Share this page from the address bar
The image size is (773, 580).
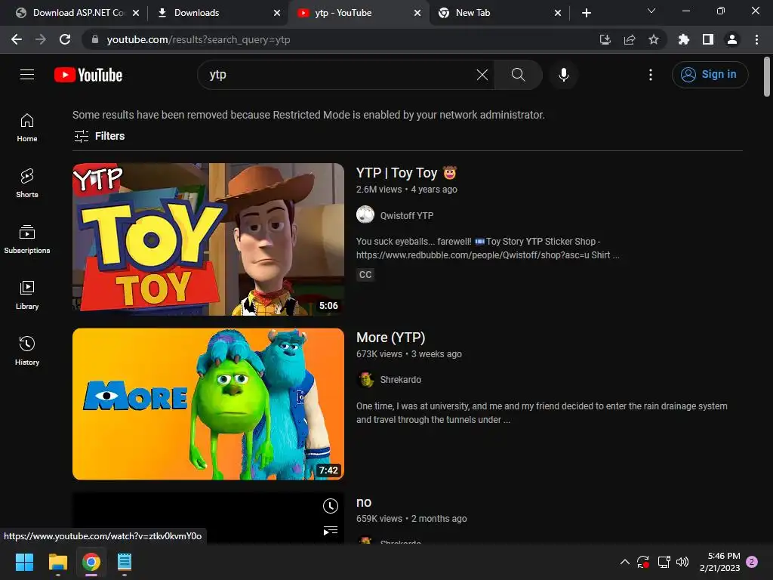[x=630, y=39]
